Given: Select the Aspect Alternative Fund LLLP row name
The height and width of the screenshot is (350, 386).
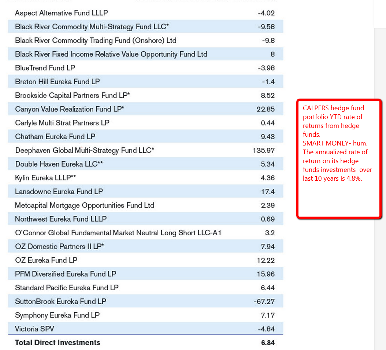Looking at the screenshot, I should pos(61,13).
